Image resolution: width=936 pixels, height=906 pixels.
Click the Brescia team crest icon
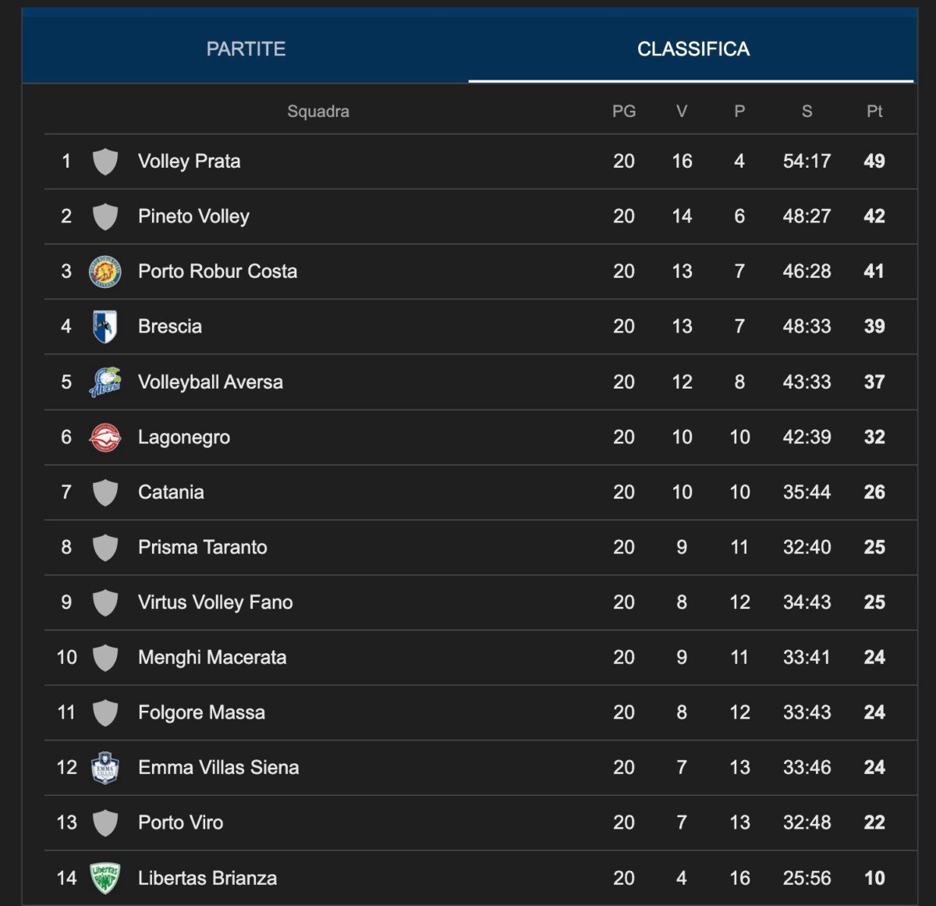pyautogui.click(x=105, y=326)
